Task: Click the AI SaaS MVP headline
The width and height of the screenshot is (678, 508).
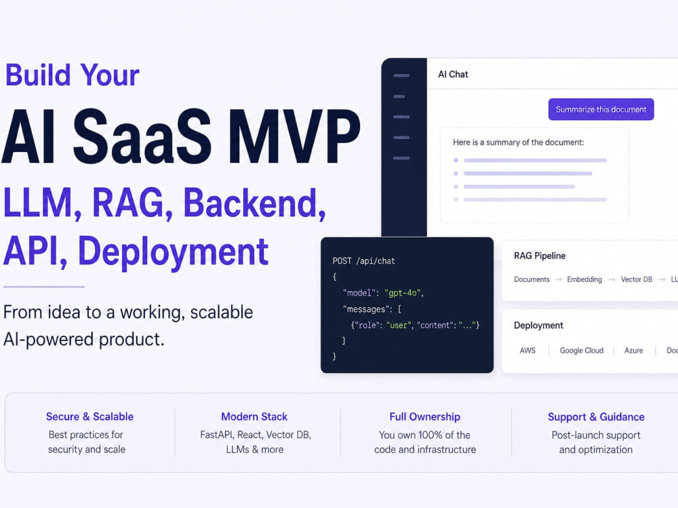Action: pos(181,136)
